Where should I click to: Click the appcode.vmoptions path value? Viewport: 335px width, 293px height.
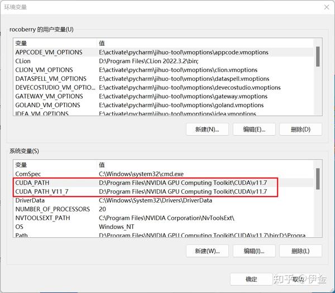[184, 52]
